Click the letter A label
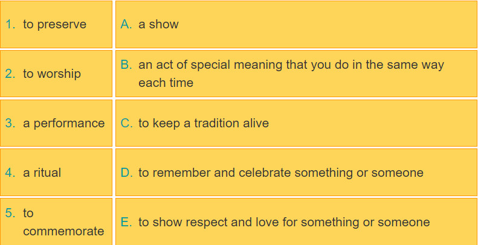Screen dimensions: 478x245 (126, 24)
